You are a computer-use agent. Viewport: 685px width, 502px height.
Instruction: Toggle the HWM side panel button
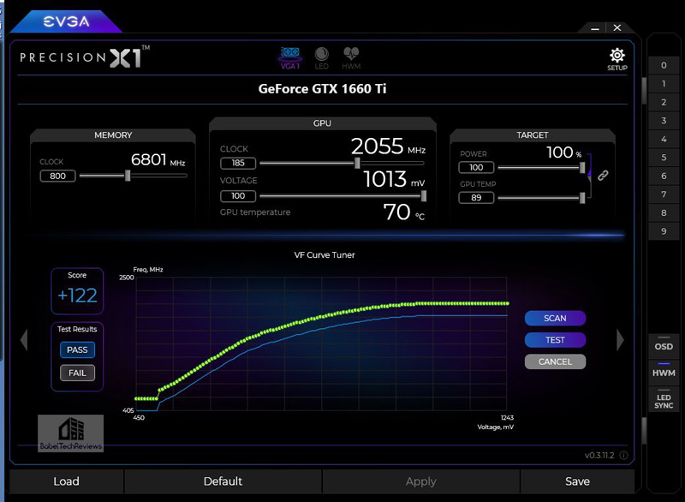click(x=664, y=372)
